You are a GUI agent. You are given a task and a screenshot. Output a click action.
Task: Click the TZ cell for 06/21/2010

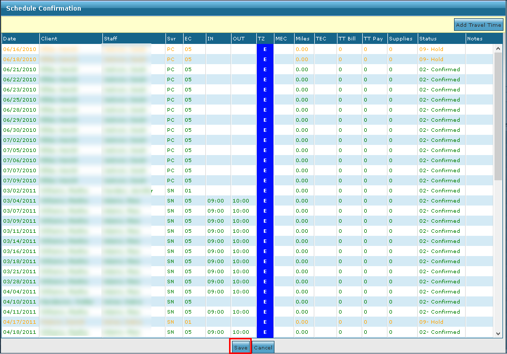(265, 70)
